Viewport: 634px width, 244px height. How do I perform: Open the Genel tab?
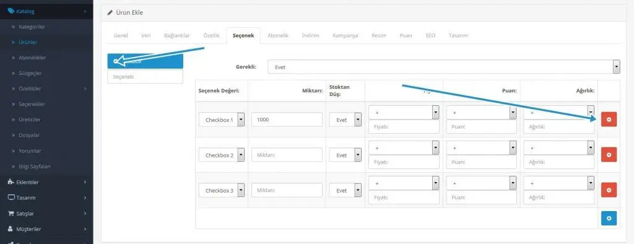(121, 35)
